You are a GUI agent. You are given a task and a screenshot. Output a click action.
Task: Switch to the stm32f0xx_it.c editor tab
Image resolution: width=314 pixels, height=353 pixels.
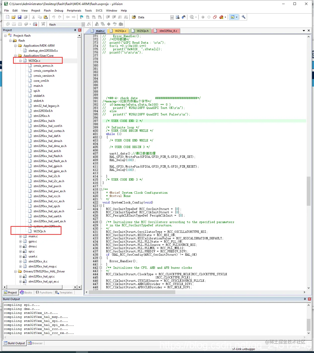coord(166,31)
